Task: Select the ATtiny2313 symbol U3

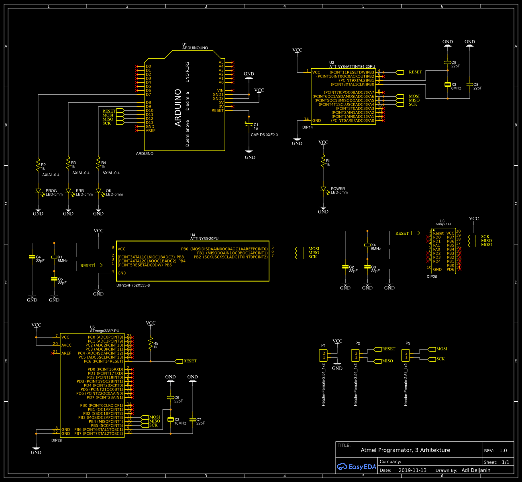Action: (444, 251)
